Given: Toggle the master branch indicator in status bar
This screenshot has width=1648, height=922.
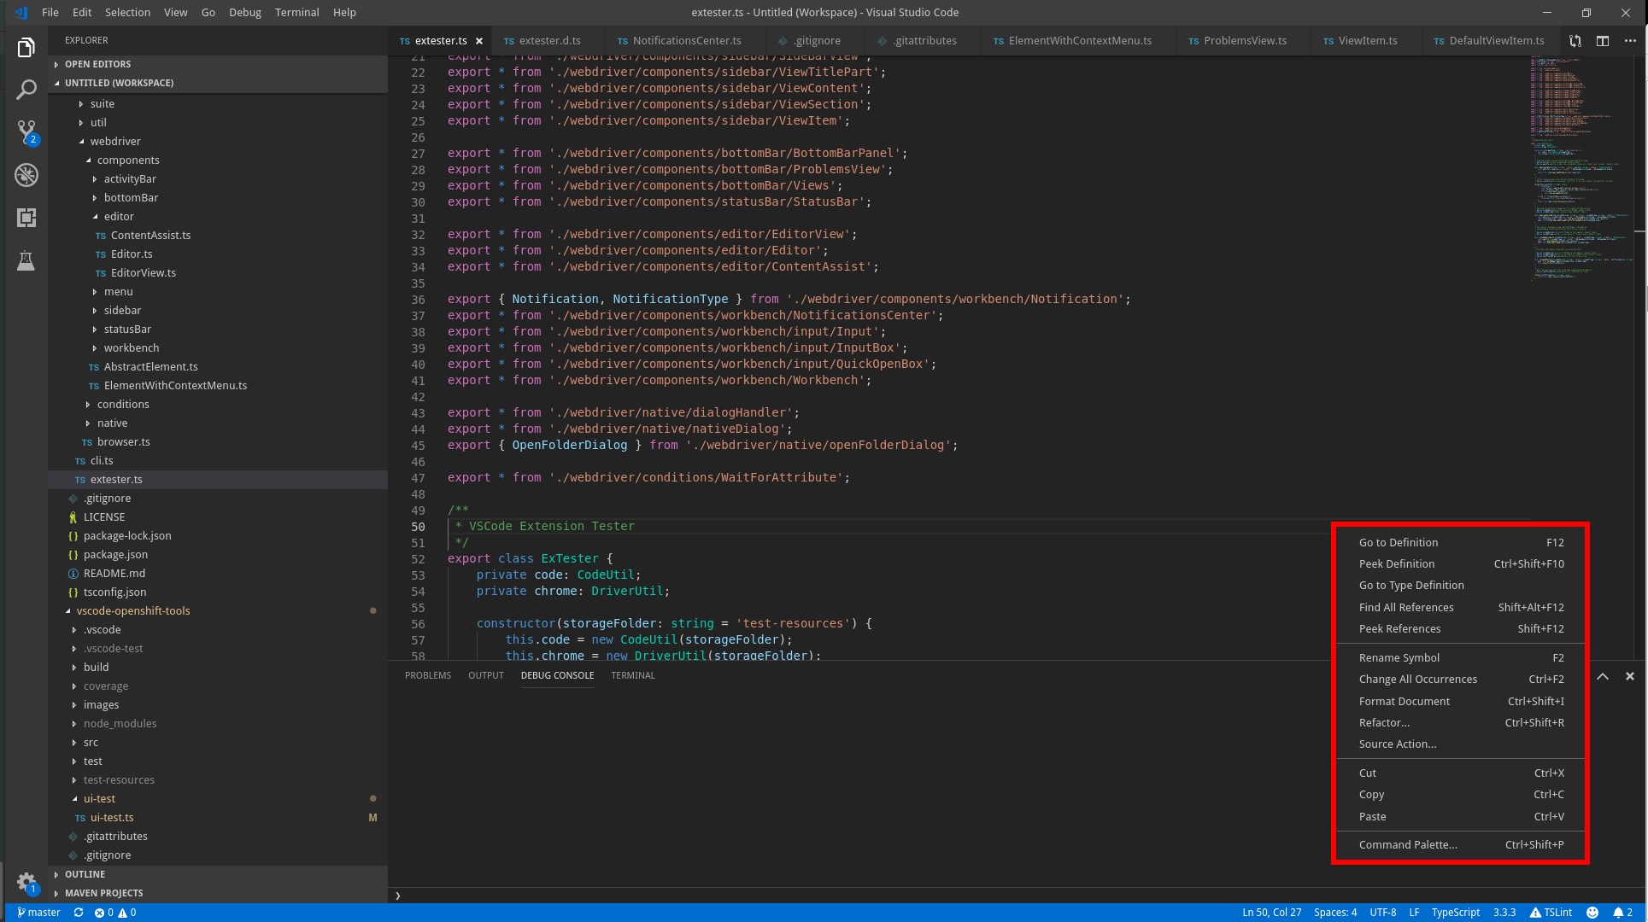Looking at the screenshot, I should coord(38,912).
